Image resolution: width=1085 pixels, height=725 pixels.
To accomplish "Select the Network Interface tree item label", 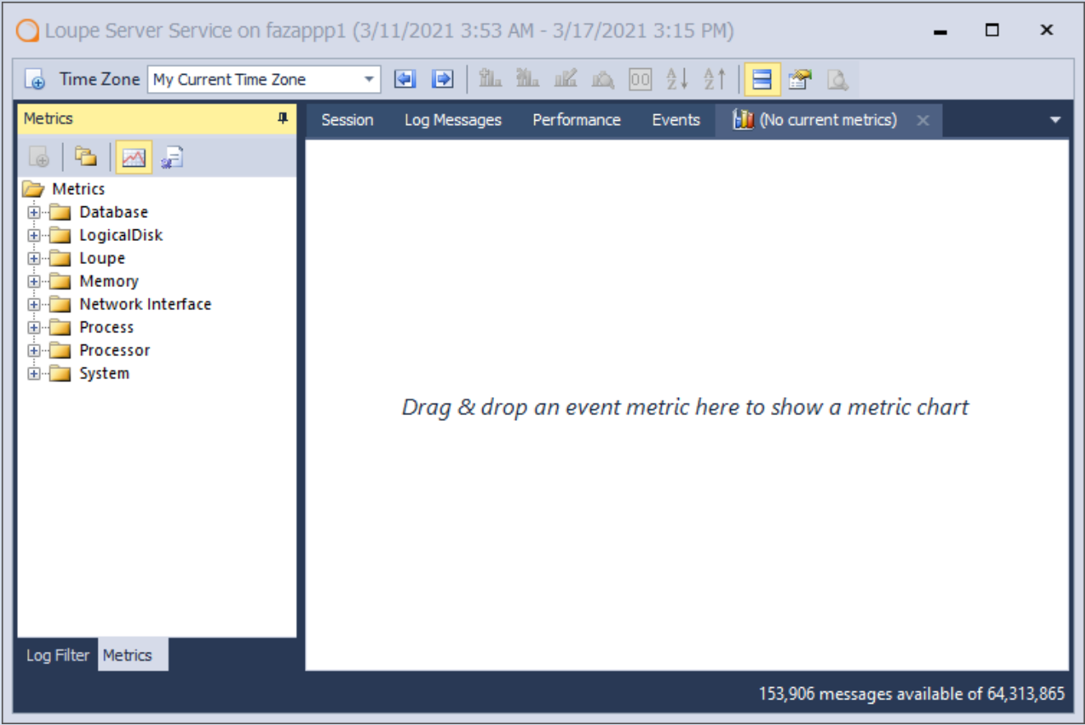I will click(x=145, y=304).
